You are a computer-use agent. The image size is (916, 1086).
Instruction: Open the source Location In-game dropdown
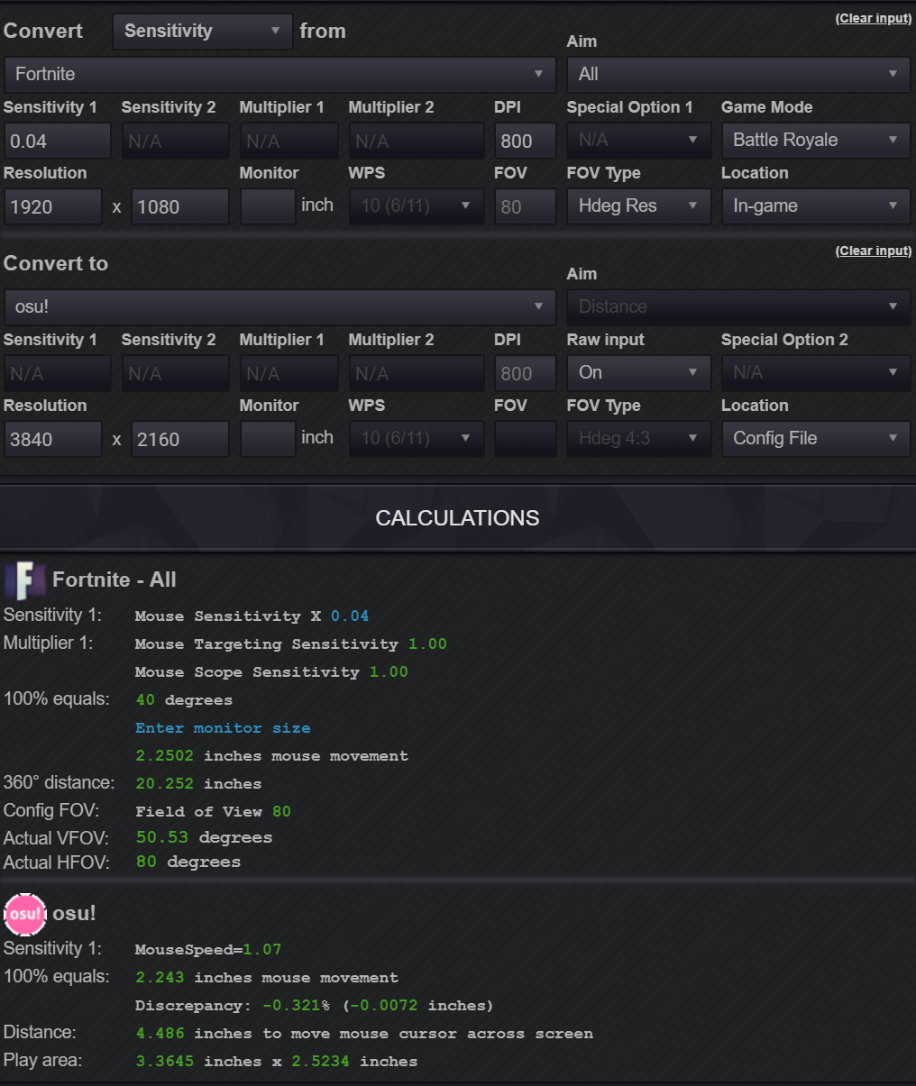(816, 206)
